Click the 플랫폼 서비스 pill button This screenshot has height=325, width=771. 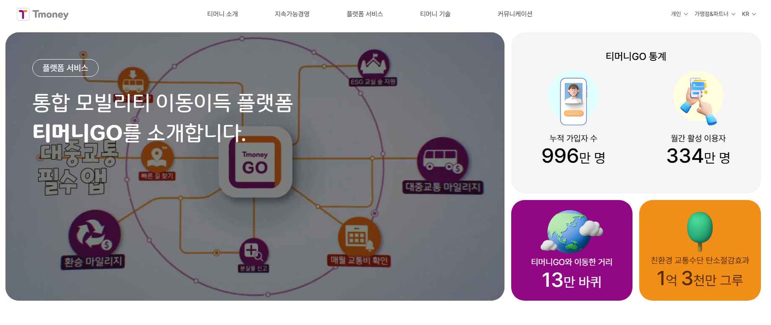pyautogui.click(x=65, y=68)
